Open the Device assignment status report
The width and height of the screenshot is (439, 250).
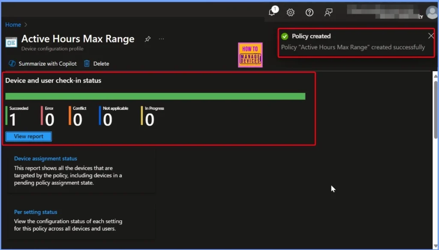pyautogui.click(x=45, y=159)
